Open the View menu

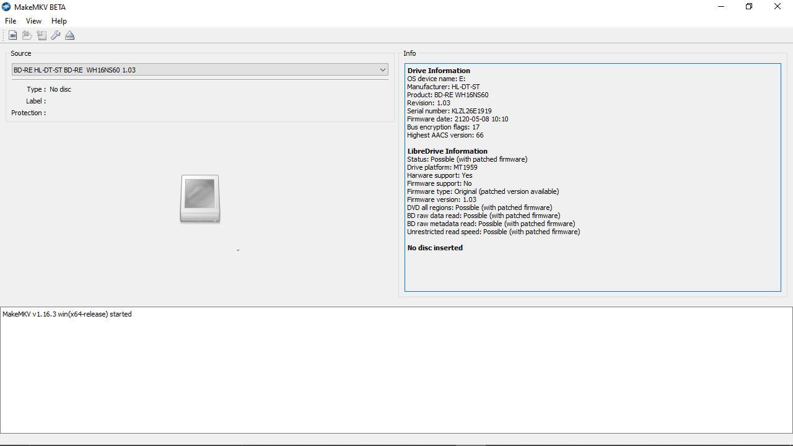(x=33, y=21)
